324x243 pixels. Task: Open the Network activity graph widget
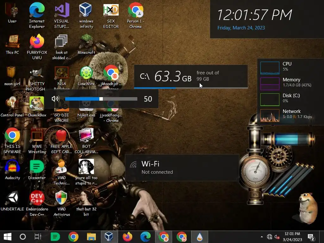[270, 115]
